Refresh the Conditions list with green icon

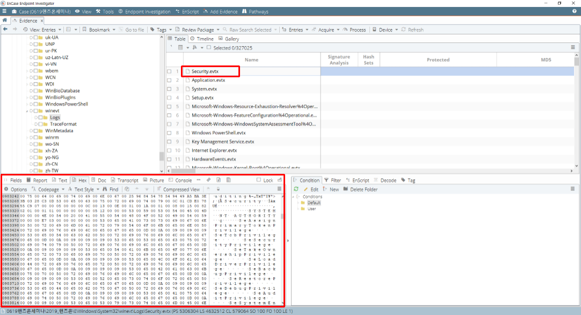(x=296, y=189)
